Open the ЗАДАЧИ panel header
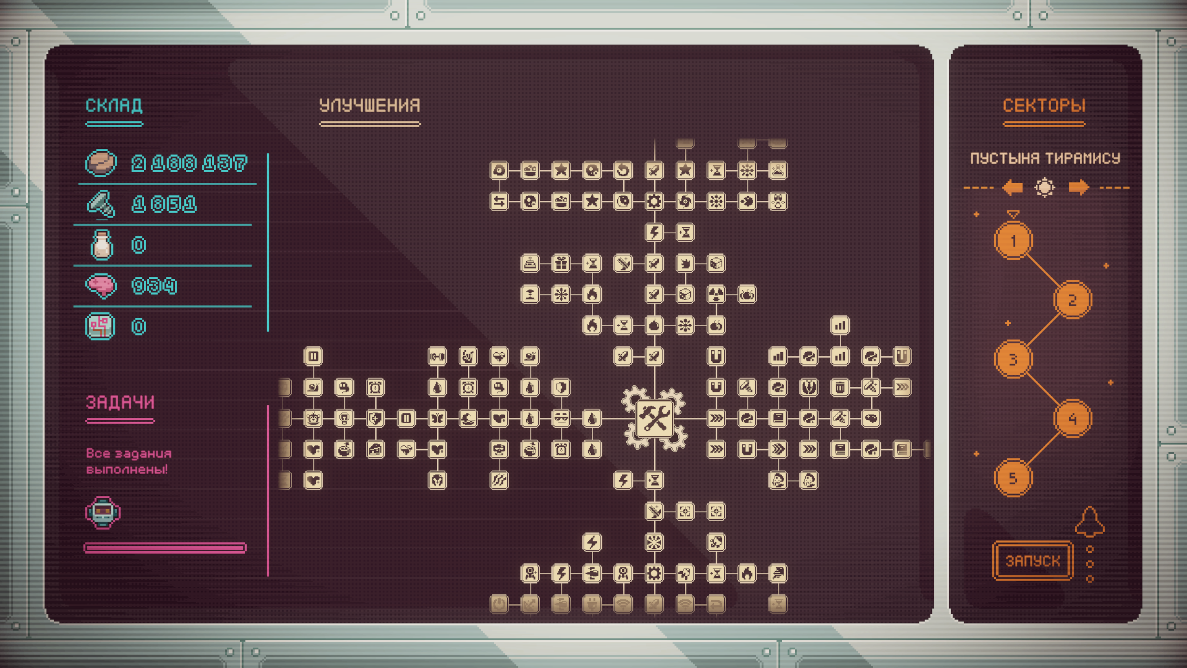1187x668 pixels. pyautogui.click(x=120, y=402)
